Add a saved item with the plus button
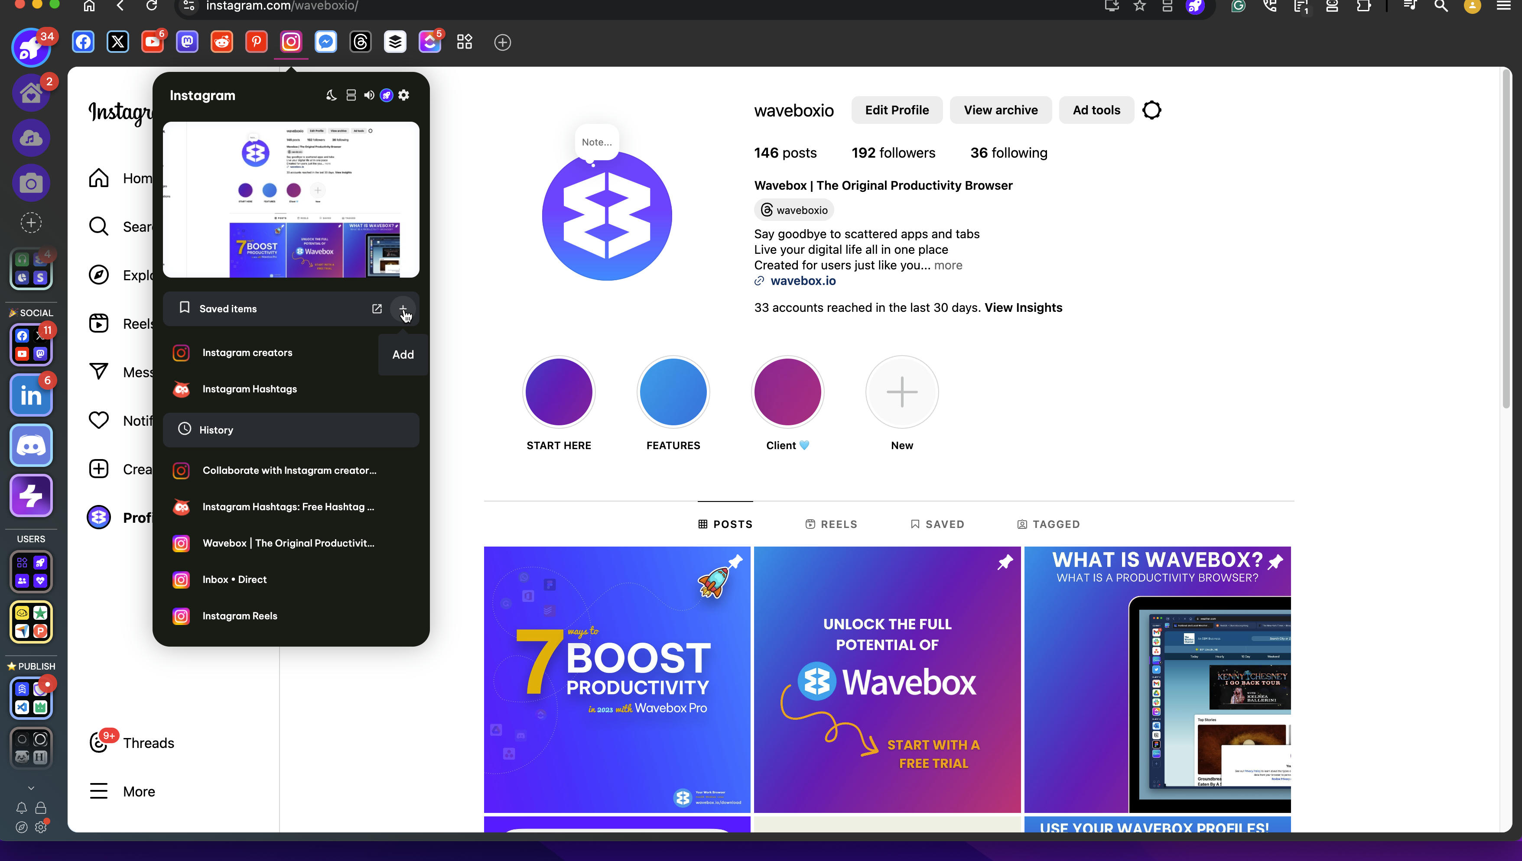Image resolution: width=1522 pixels, height=861 pixels. click(x=402, y=309)
